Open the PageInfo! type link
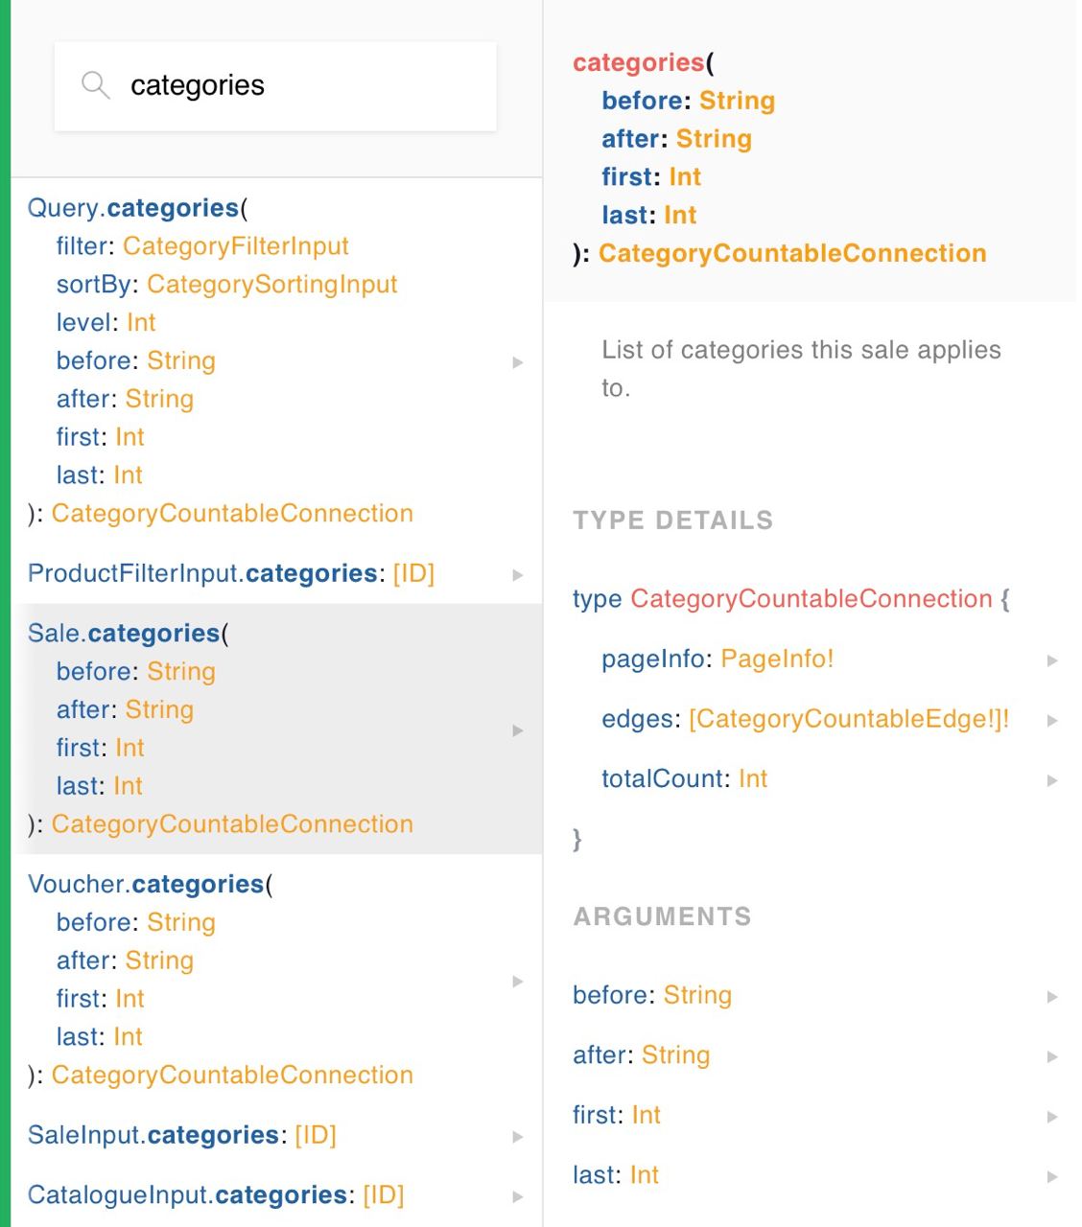Screen dimensions: 1082x1227 point(777,660)
